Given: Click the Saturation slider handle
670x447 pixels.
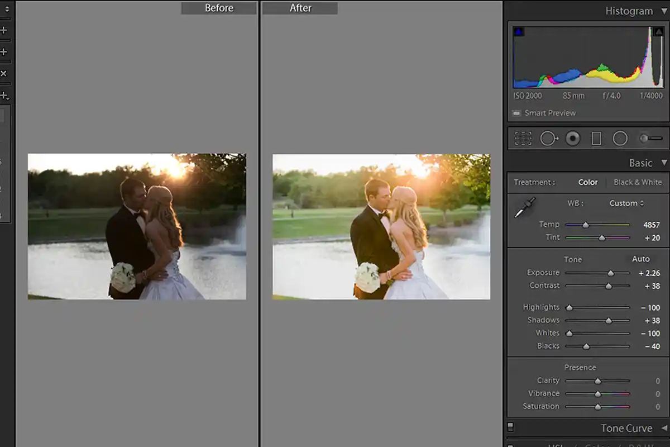Looking at the screenshot, I should (597, 406).
